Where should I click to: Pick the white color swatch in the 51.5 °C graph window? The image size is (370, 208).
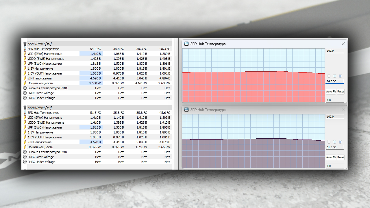(329, 142)
